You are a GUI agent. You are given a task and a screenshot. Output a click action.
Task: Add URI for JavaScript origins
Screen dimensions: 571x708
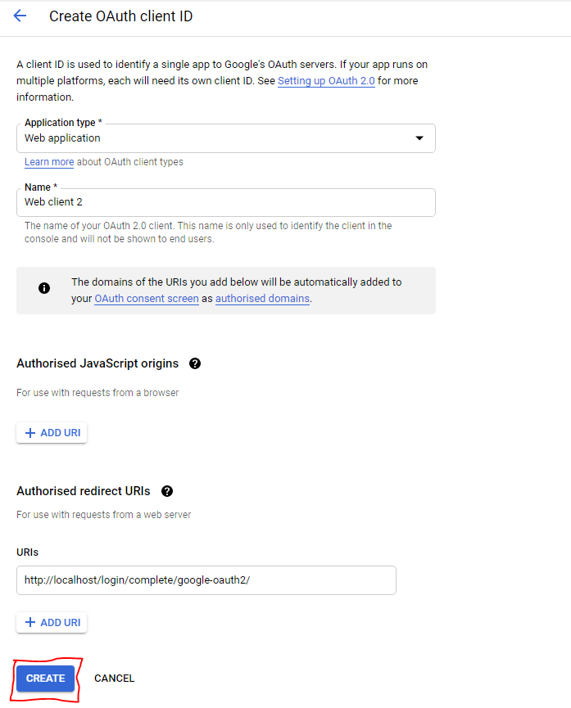click(x=52, y=433)
